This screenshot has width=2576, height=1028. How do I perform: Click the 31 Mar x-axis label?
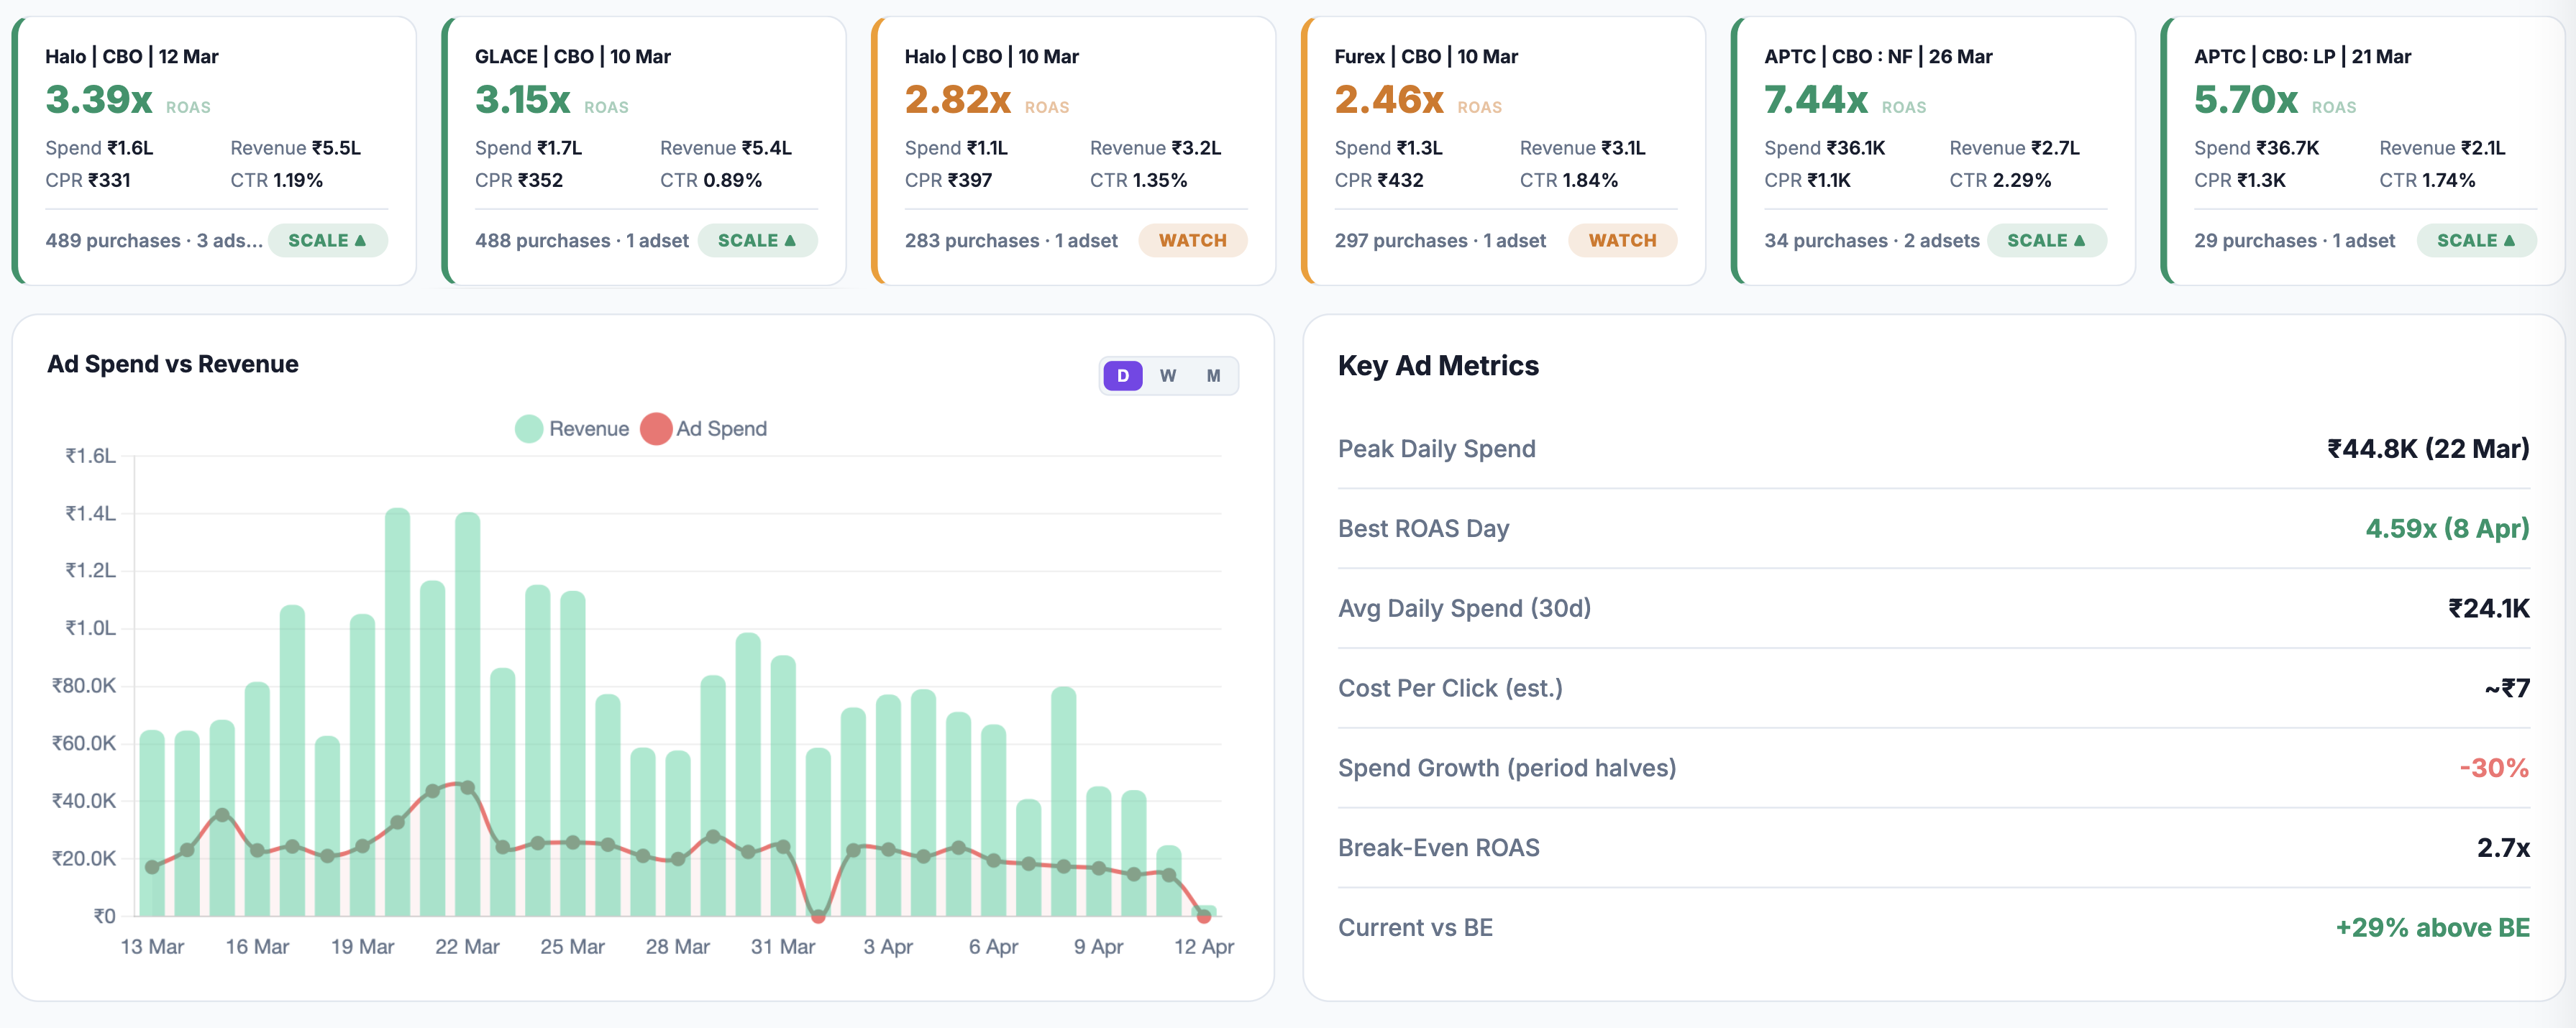pos(783,947)
